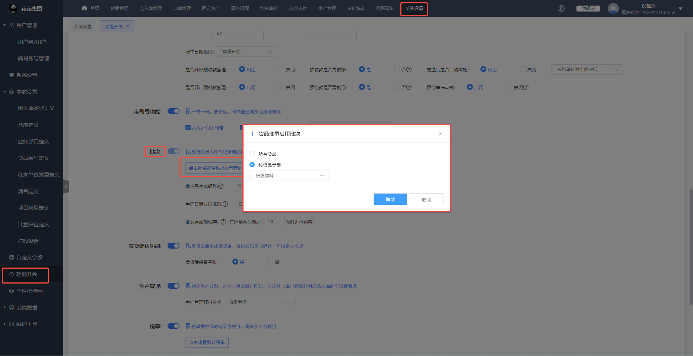Select the 所有货品 radio option
This screenshot has width=693, height=356.
click(x=252, y=153)
